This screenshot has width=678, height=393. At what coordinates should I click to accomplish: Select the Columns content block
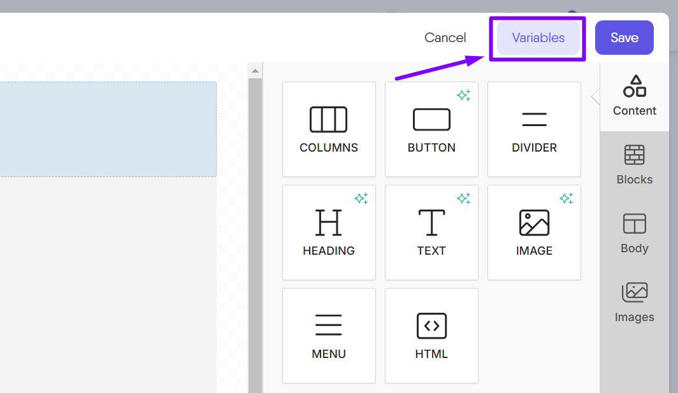click(x=329, y=129)
